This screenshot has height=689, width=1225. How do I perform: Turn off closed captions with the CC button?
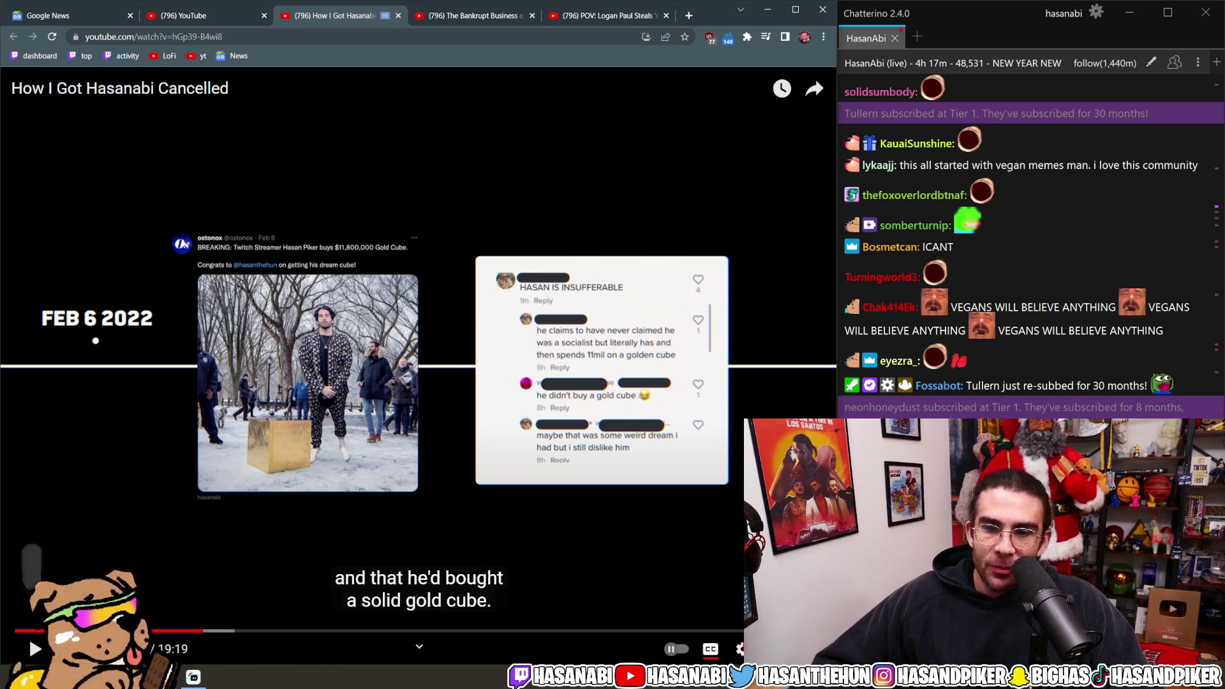[710, 648]
